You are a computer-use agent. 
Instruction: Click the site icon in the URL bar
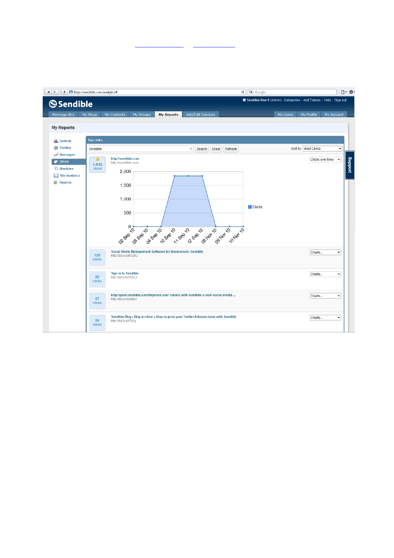coord(71,92)
